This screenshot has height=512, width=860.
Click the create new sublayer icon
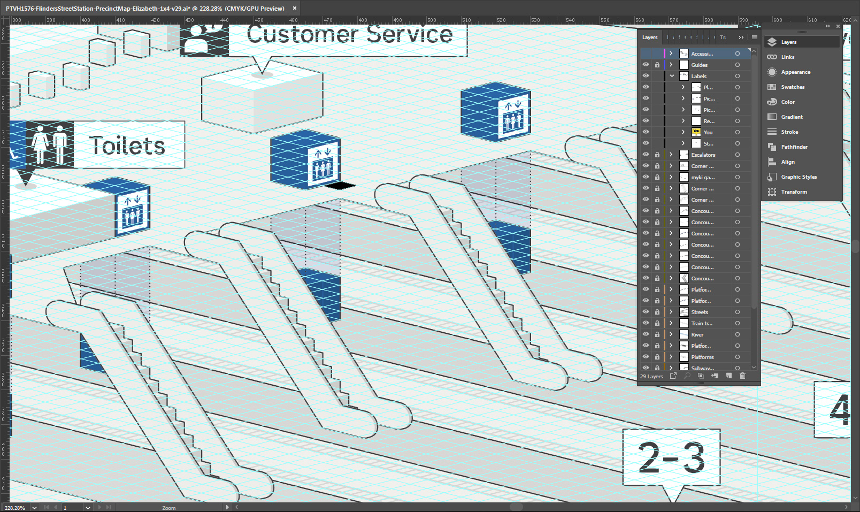coord(715,376)
